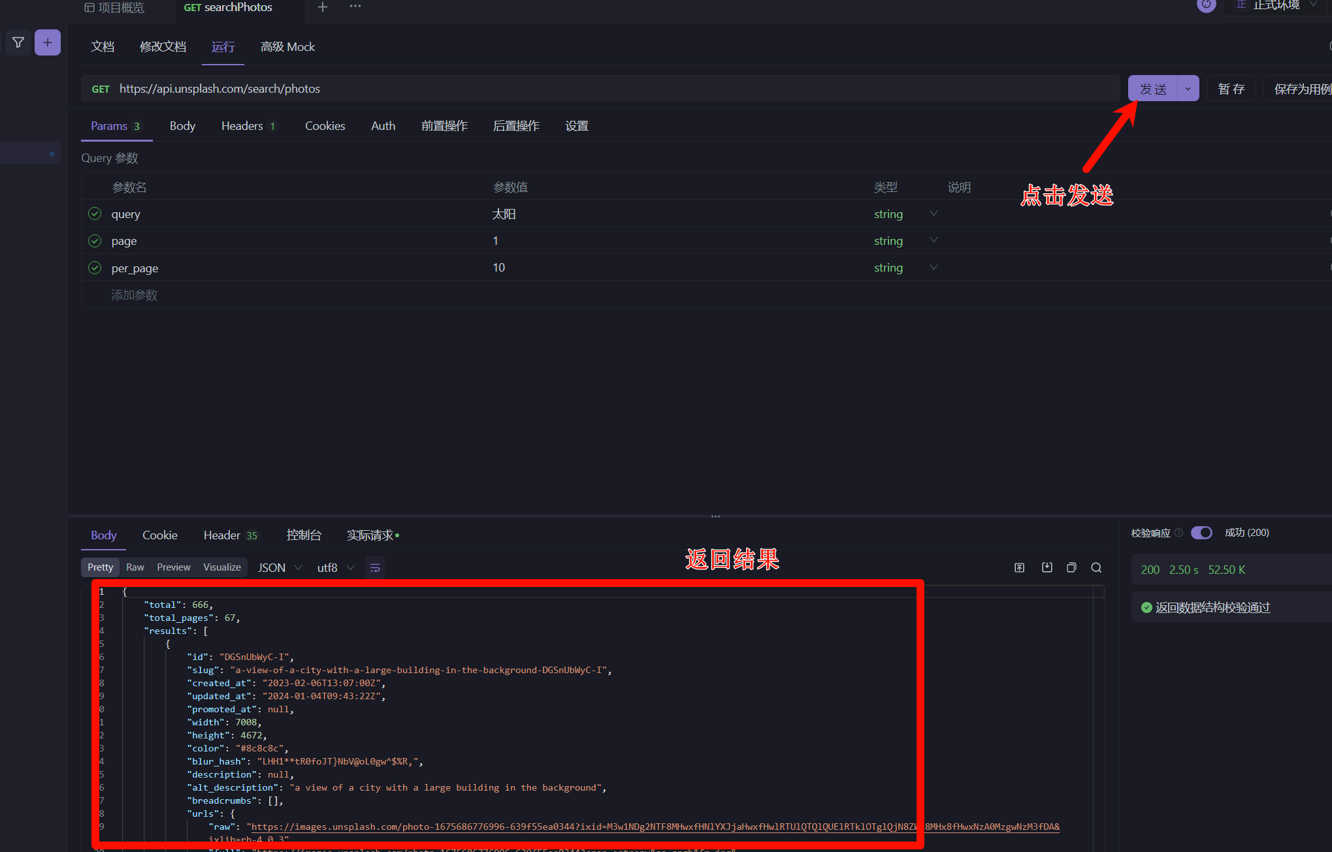This screenshot has width=1332, height=852.
Task: Open the 高级 Mock tab
Action: pos(287,47)
